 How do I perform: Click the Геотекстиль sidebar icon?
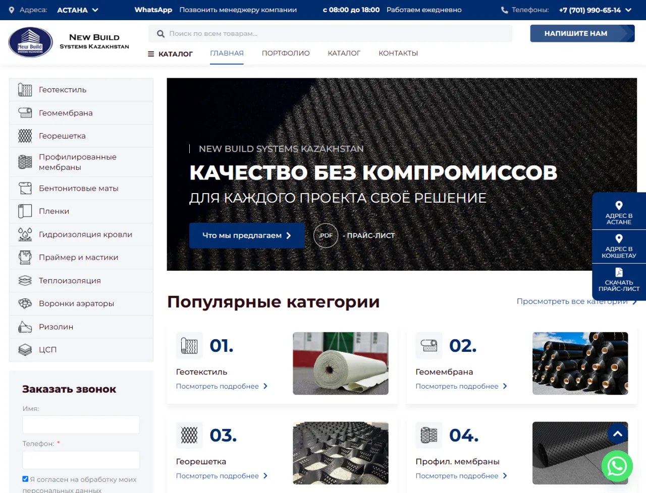[x=25, y=90]
